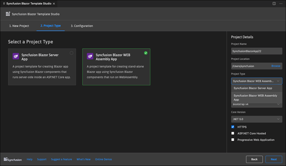Click the Blazor WEB Assembly App purple icon
This screenshot has height=166, width=286.
(x=90, y=56)
